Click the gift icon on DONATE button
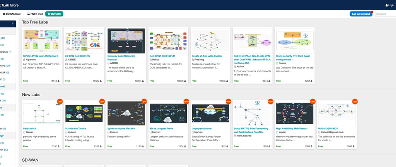The image size is (396, 167). (x=49, y=14)
